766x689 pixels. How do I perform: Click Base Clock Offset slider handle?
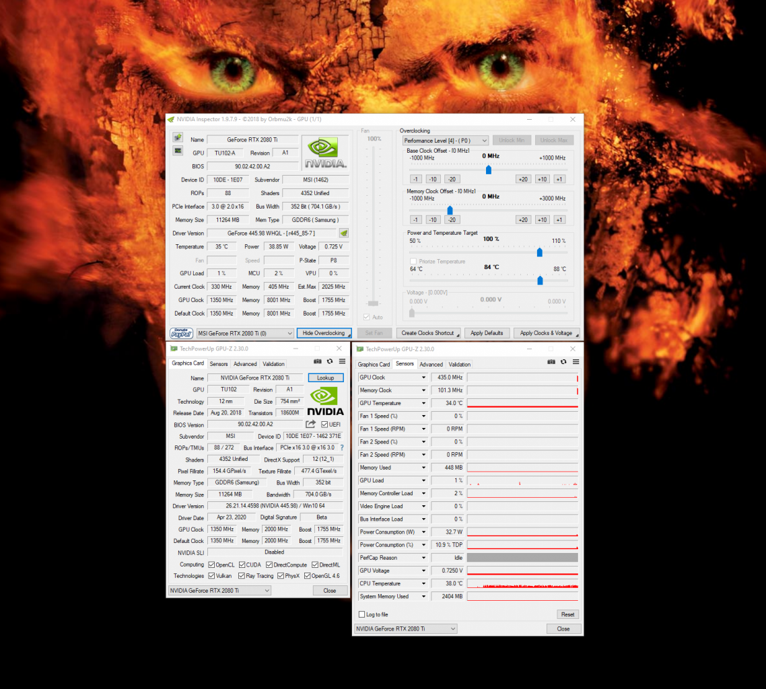tap(489, 170)
